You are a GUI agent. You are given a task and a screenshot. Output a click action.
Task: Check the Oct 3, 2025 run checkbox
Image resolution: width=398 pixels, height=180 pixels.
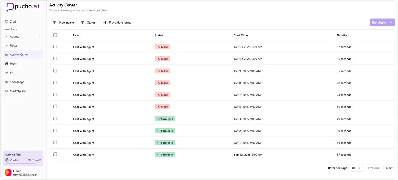(x=55, y=119)
